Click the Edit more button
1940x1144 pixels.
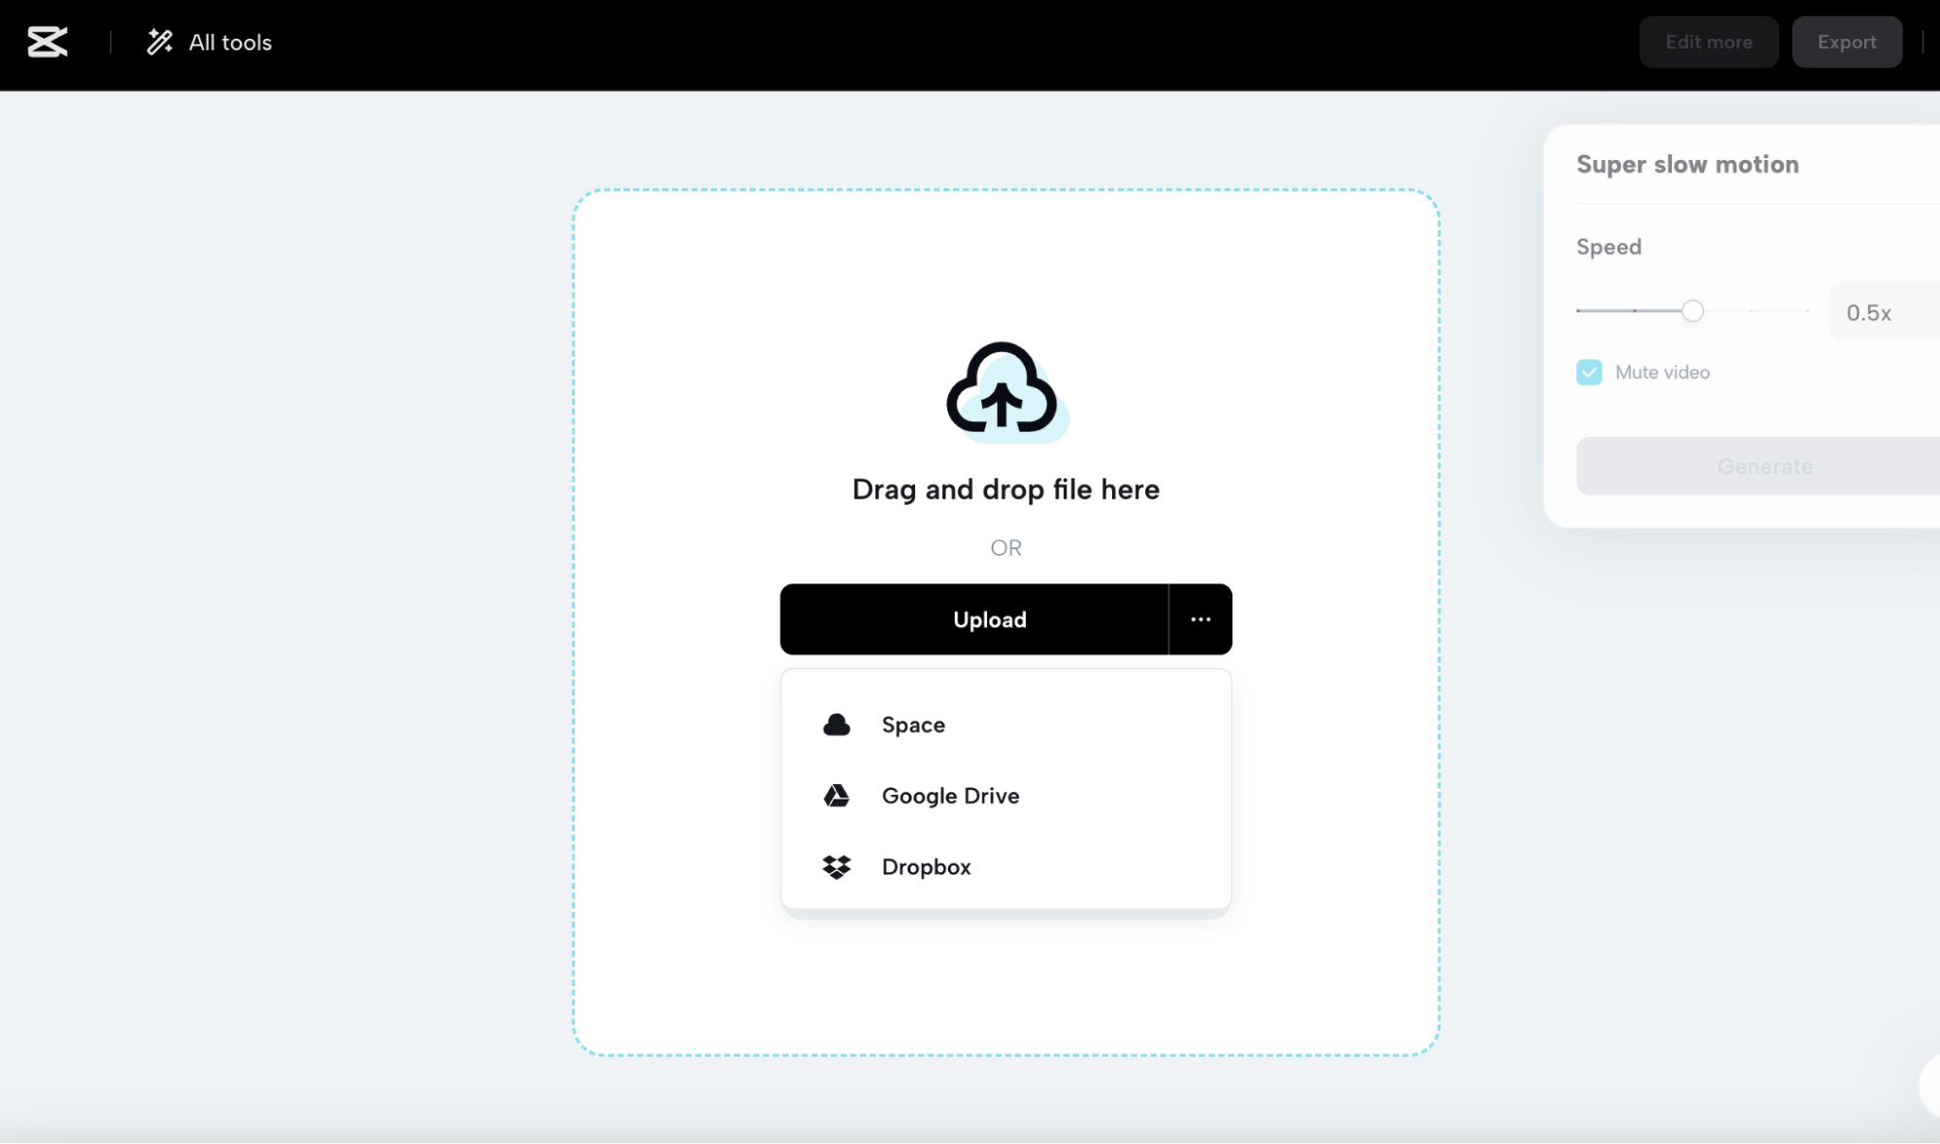pos(1708,42)
